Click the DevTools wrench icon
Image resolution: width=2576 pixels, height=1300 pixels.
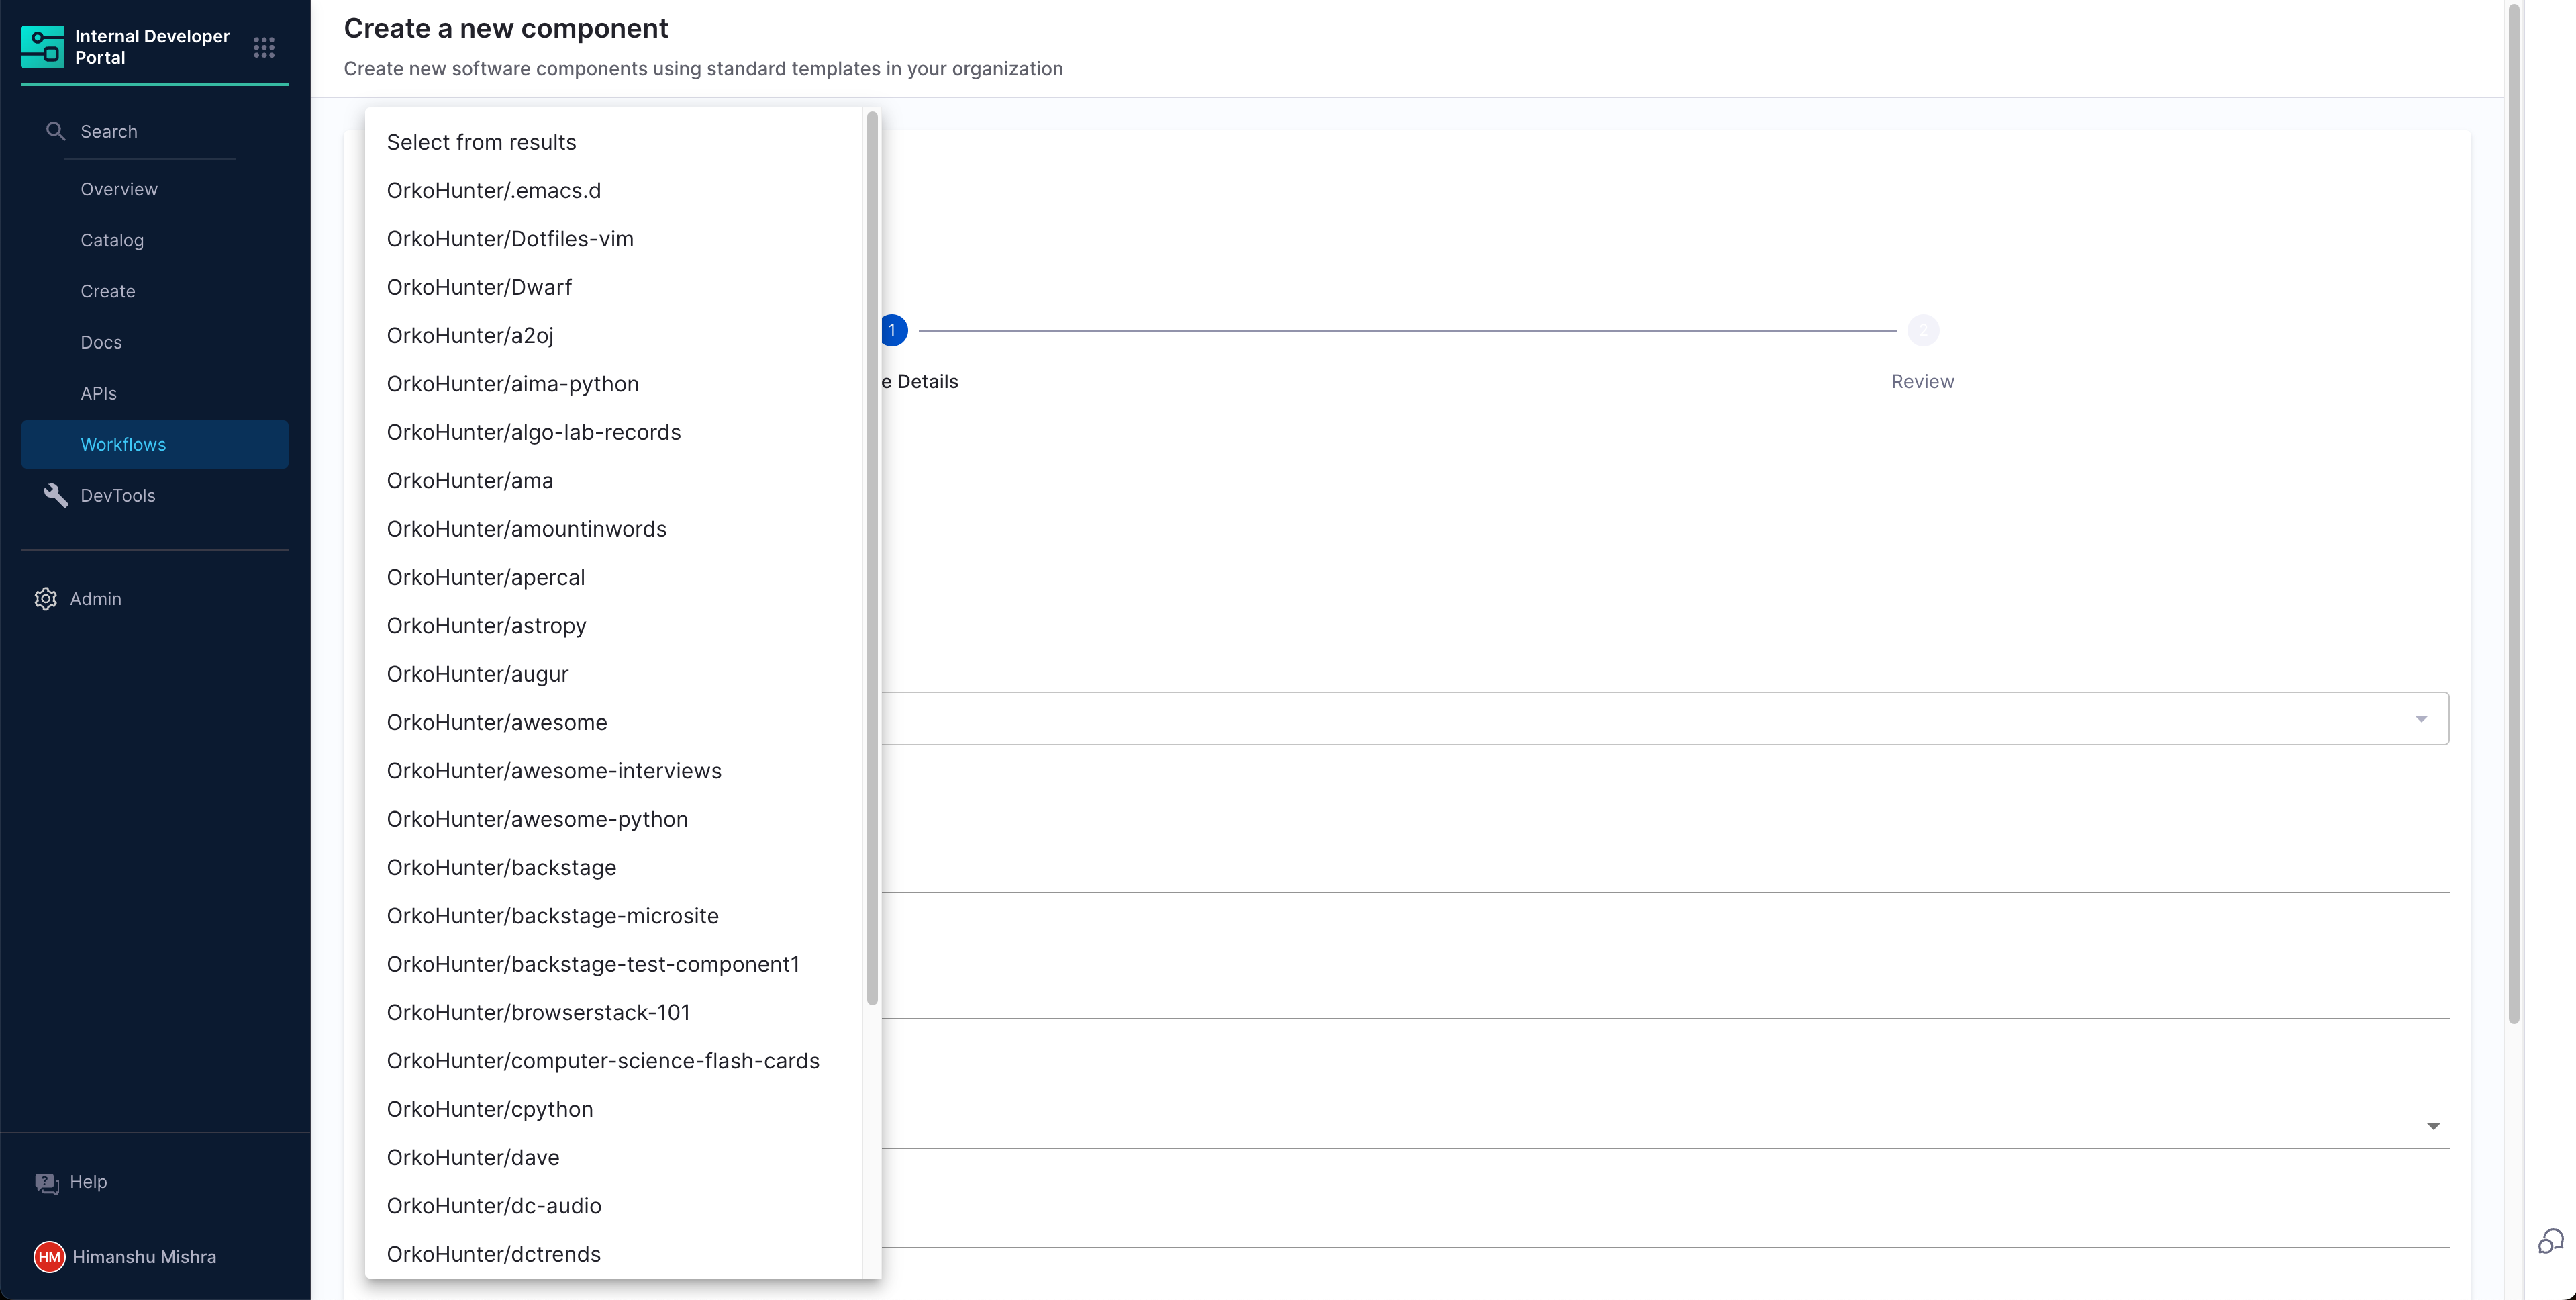pos(56,496)
